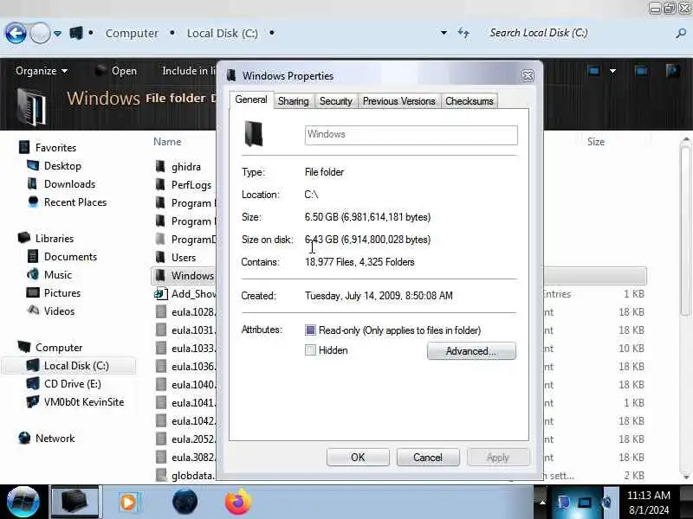Select Computer in the navigation pane
Viewport: 693px width, 519px height.
(x=59, y=348)
